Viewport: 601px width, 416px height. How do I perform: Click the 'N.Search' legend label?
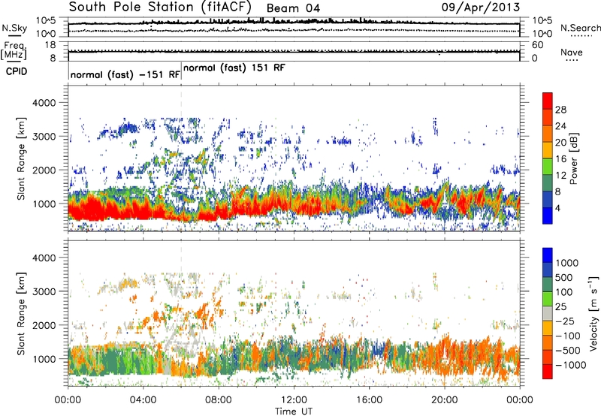coord(580,28)
